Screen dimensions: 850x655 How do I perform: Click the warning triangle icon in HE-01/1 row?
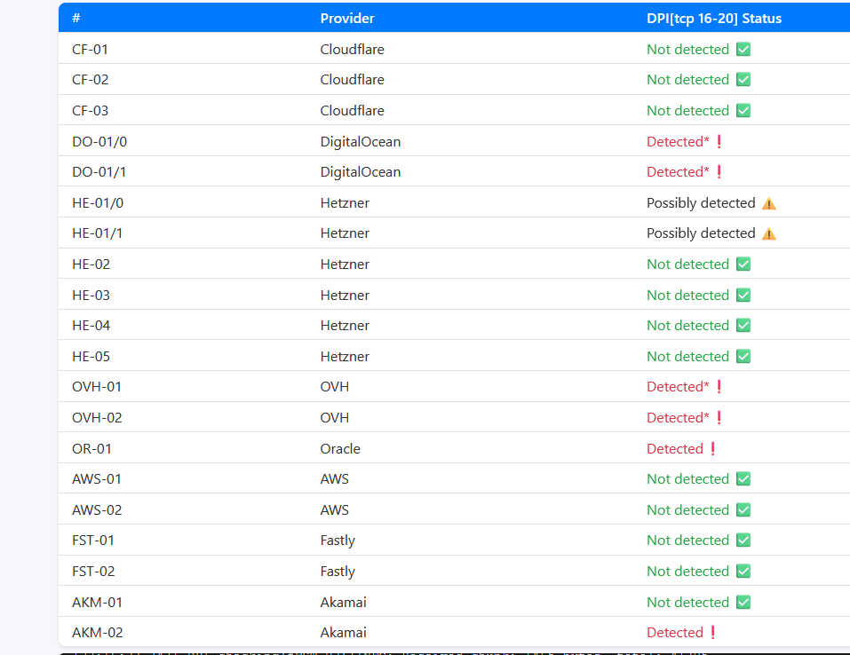(x=768, y=233)
